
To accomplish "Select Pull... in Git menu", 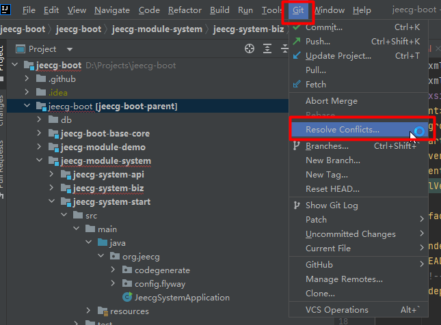I will coord(358,70).
